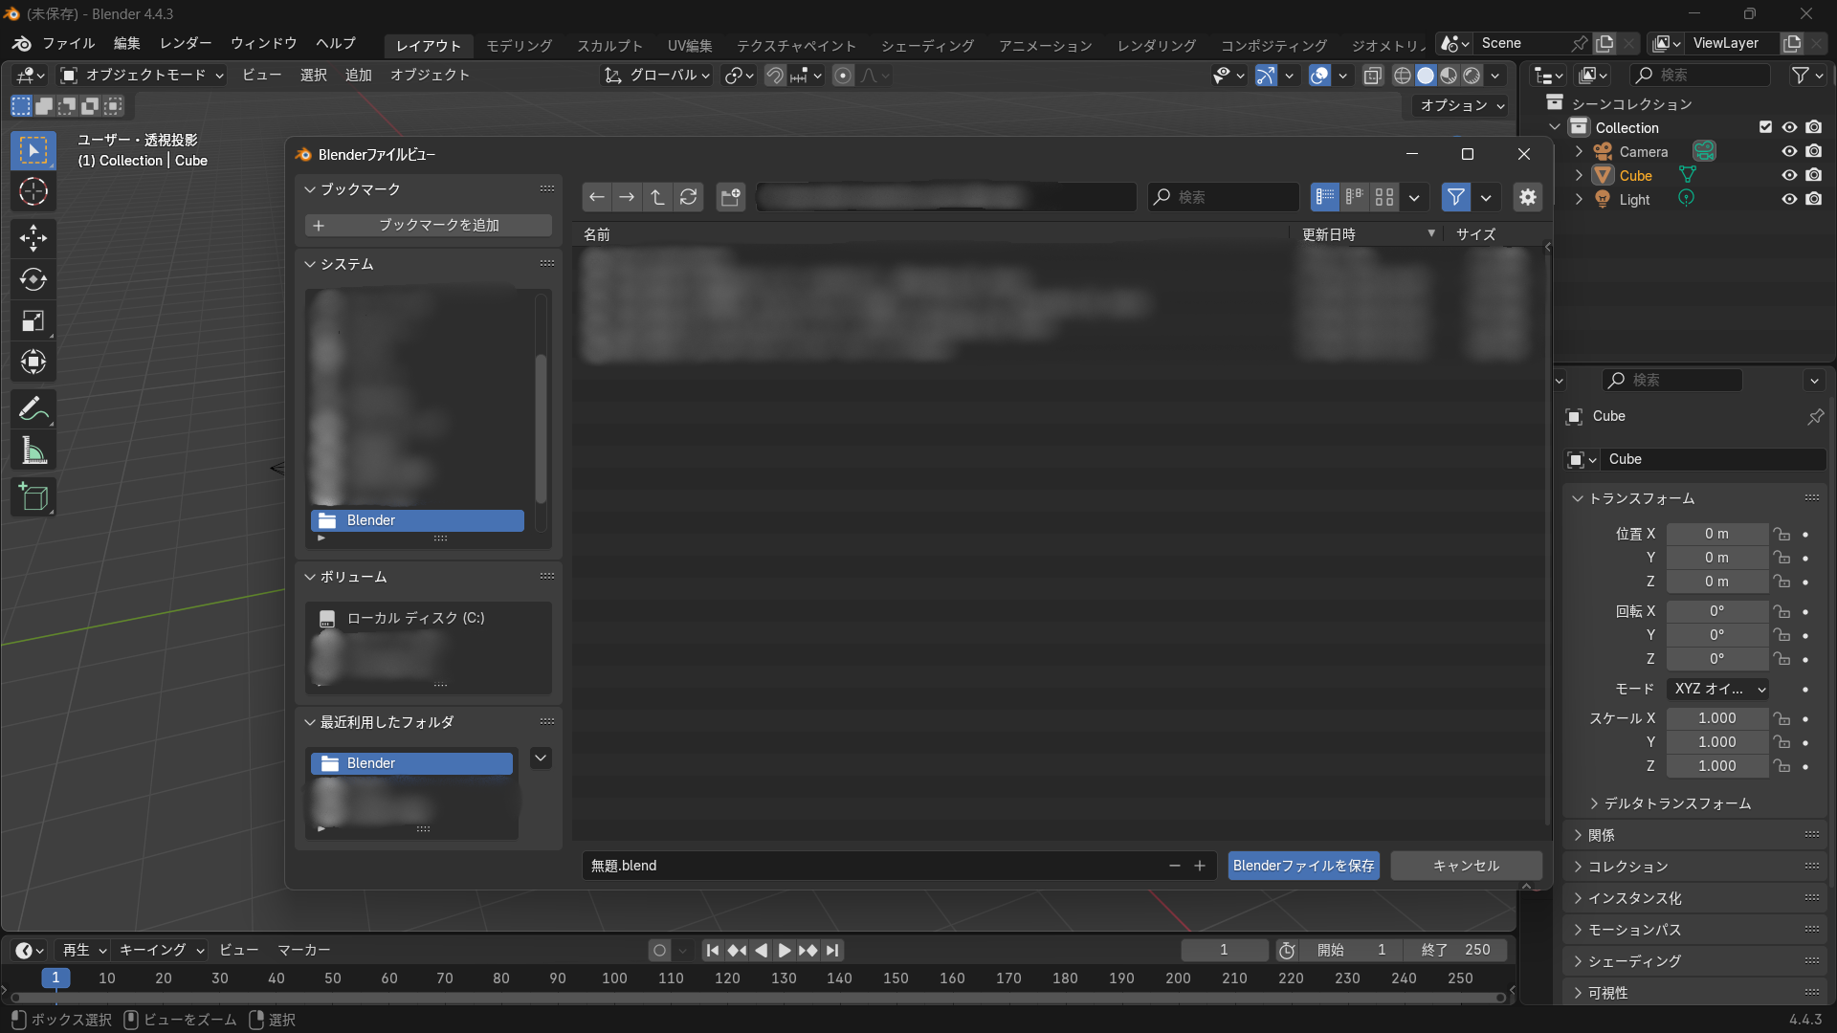Click Blenderファイルを保存 button
Image resolution: width=1837 pixels, height=1033 pixels.
point(1303,866)
